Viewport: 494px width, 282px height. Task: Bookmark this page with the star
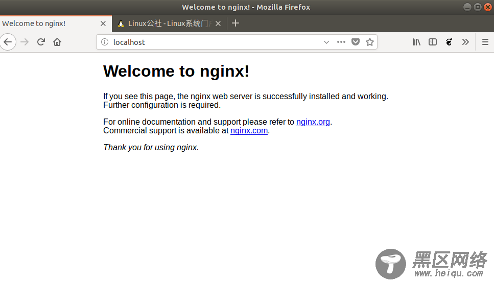(x=370, y=42)
